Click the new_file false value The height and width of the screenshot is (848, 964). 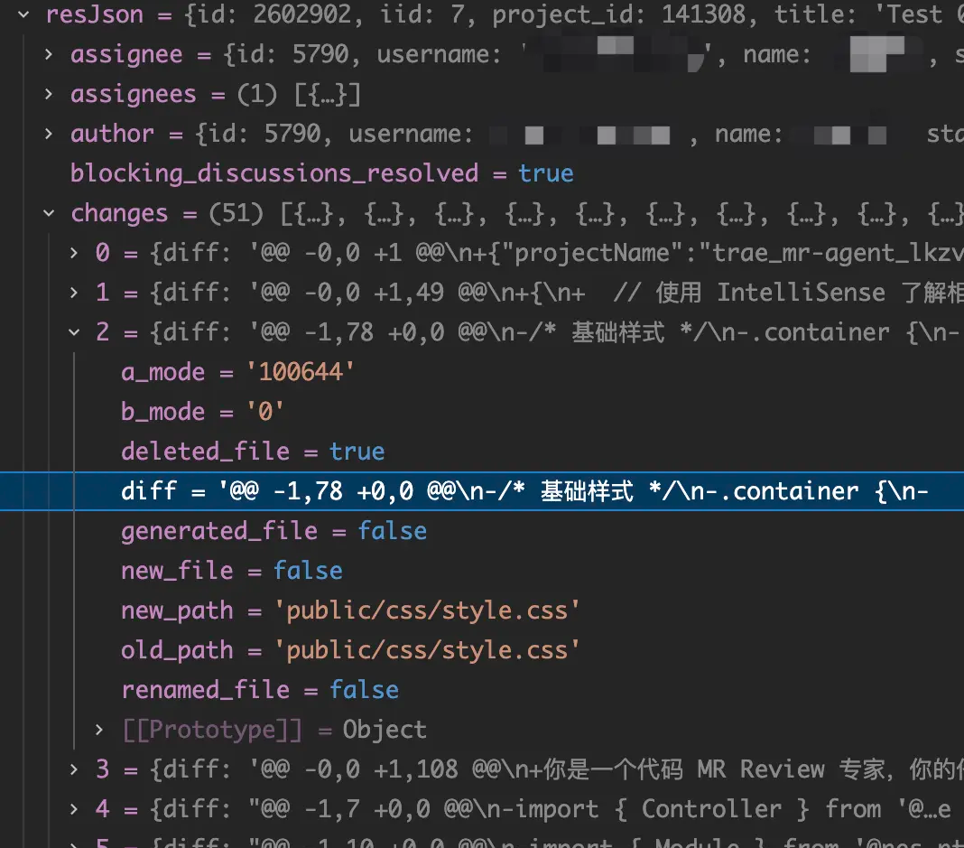[308, 571]
